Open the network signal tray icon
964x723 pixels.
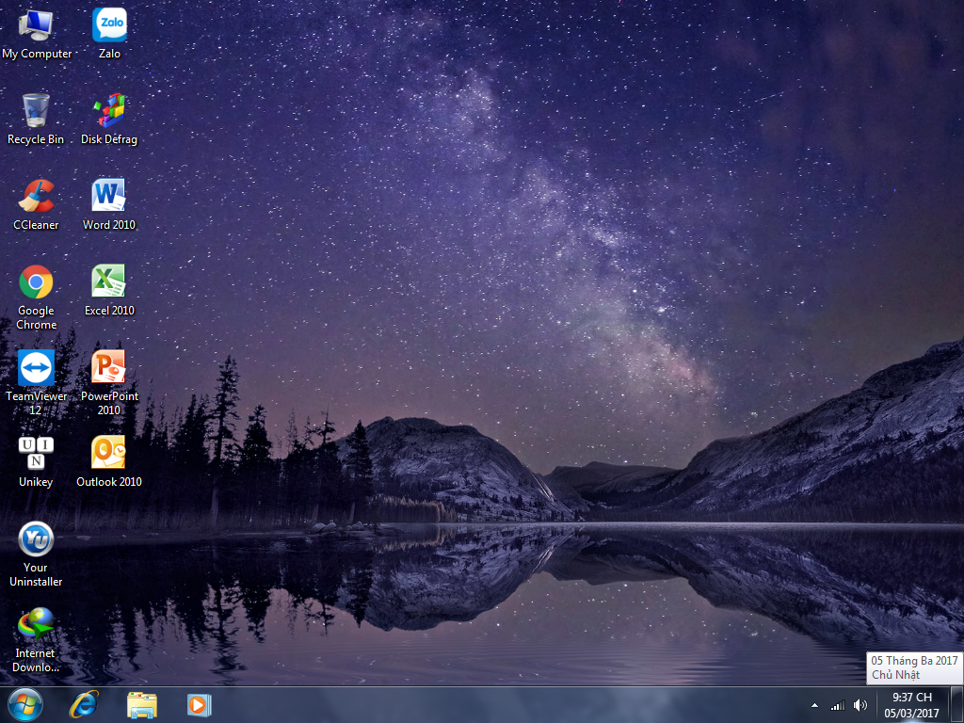[837, 705]
